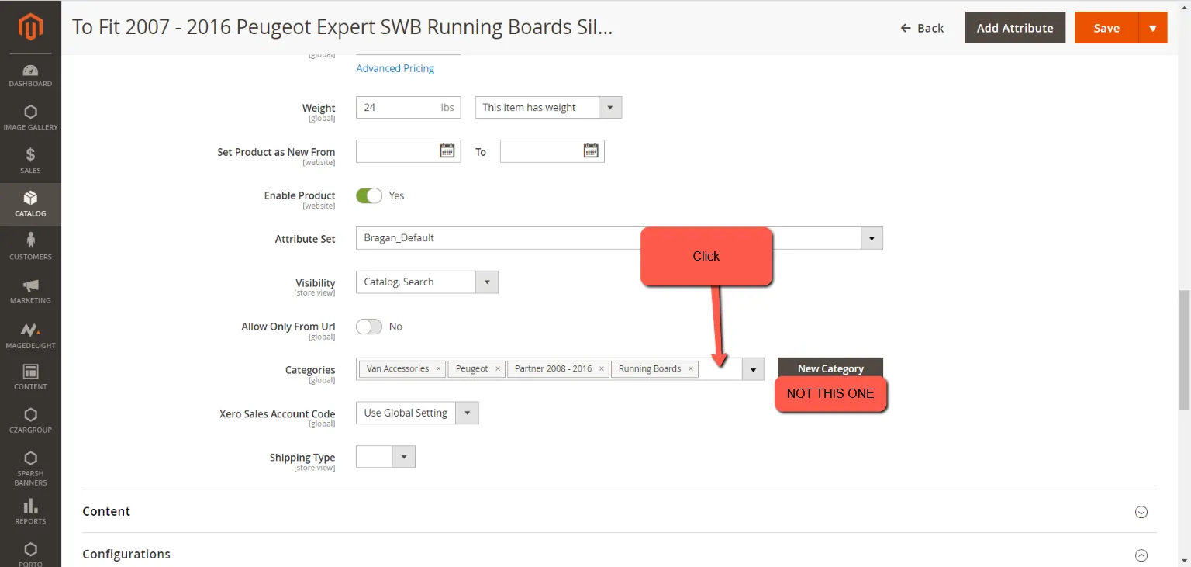The image size is (1191, 567).
Task: Open the Advanced Pricing link
Action: 395,68
